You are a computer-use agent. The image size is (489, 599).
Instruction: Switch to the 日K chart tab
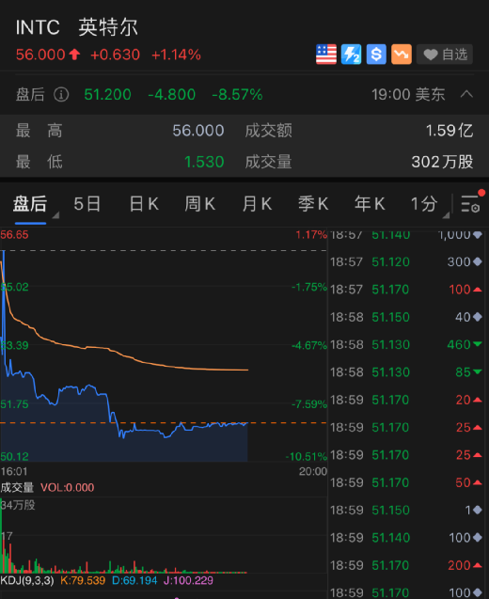click(x=144, y=204)
